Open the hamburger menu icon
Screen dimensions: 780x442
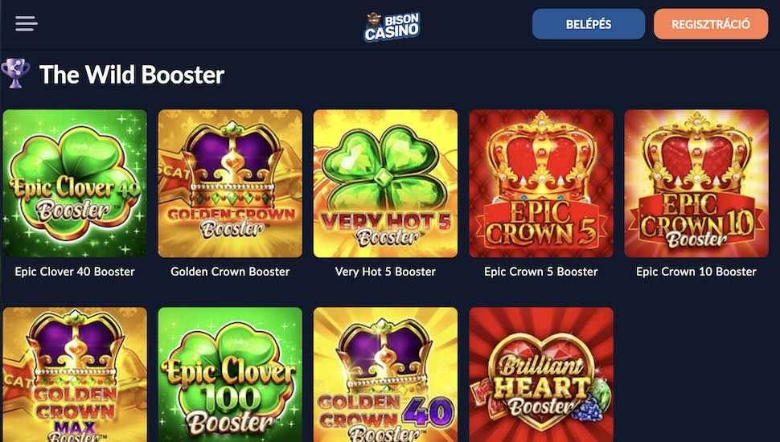coord(27,23)
